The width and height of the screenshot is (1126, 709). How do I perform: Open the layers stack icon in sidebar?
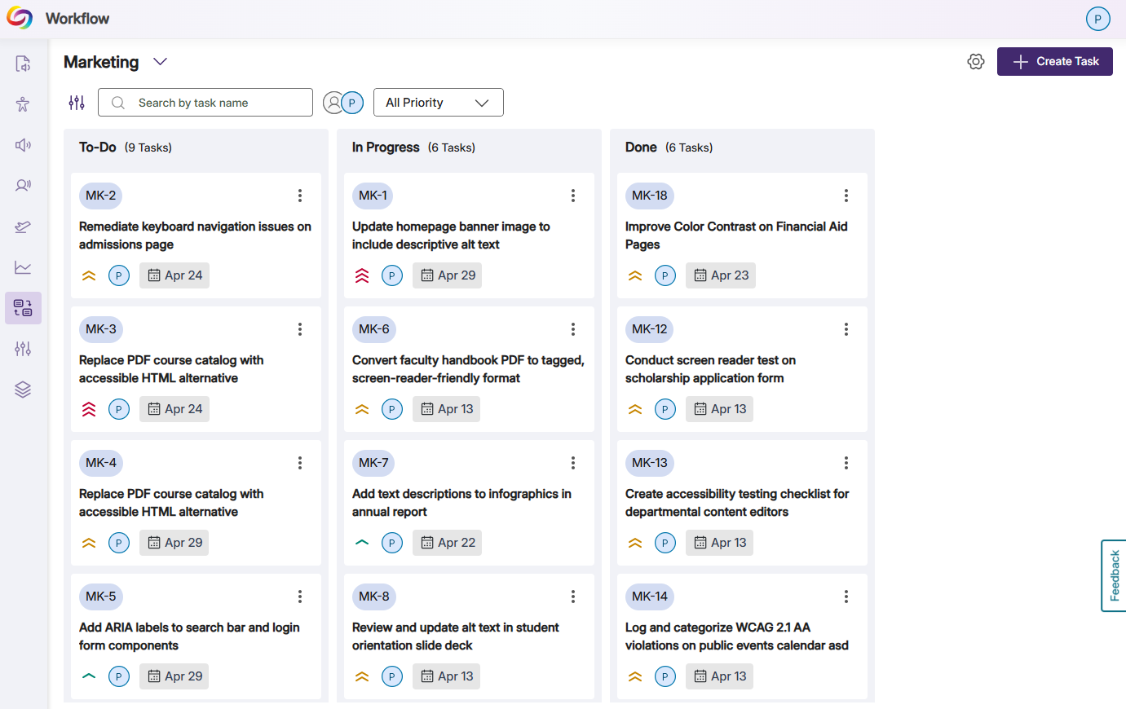[x=23, y=390]
